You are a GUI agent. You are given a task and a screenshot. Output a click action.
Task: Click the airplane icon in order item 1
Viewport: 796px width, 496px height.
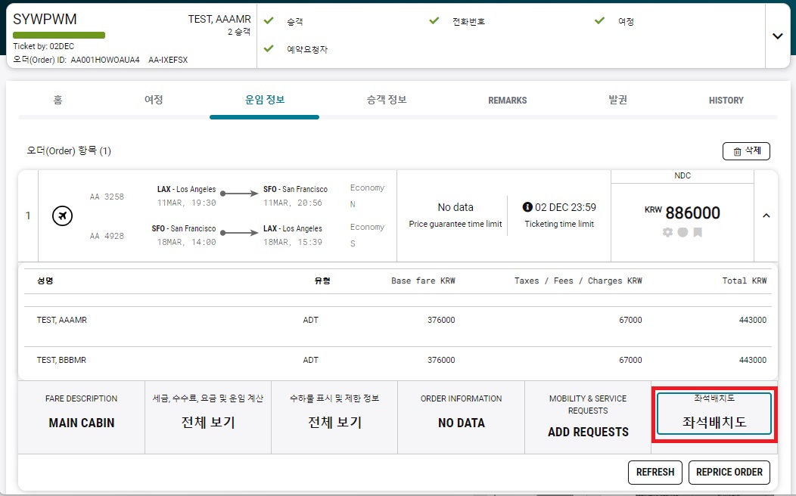click(x=63, y=215)
